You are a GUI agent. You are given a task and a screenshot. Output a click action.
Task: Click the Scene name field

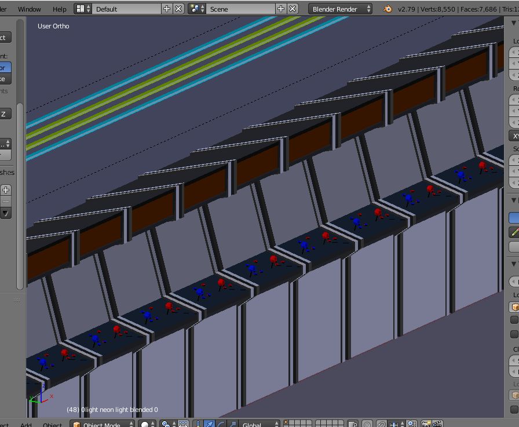(x=241, y=9)
